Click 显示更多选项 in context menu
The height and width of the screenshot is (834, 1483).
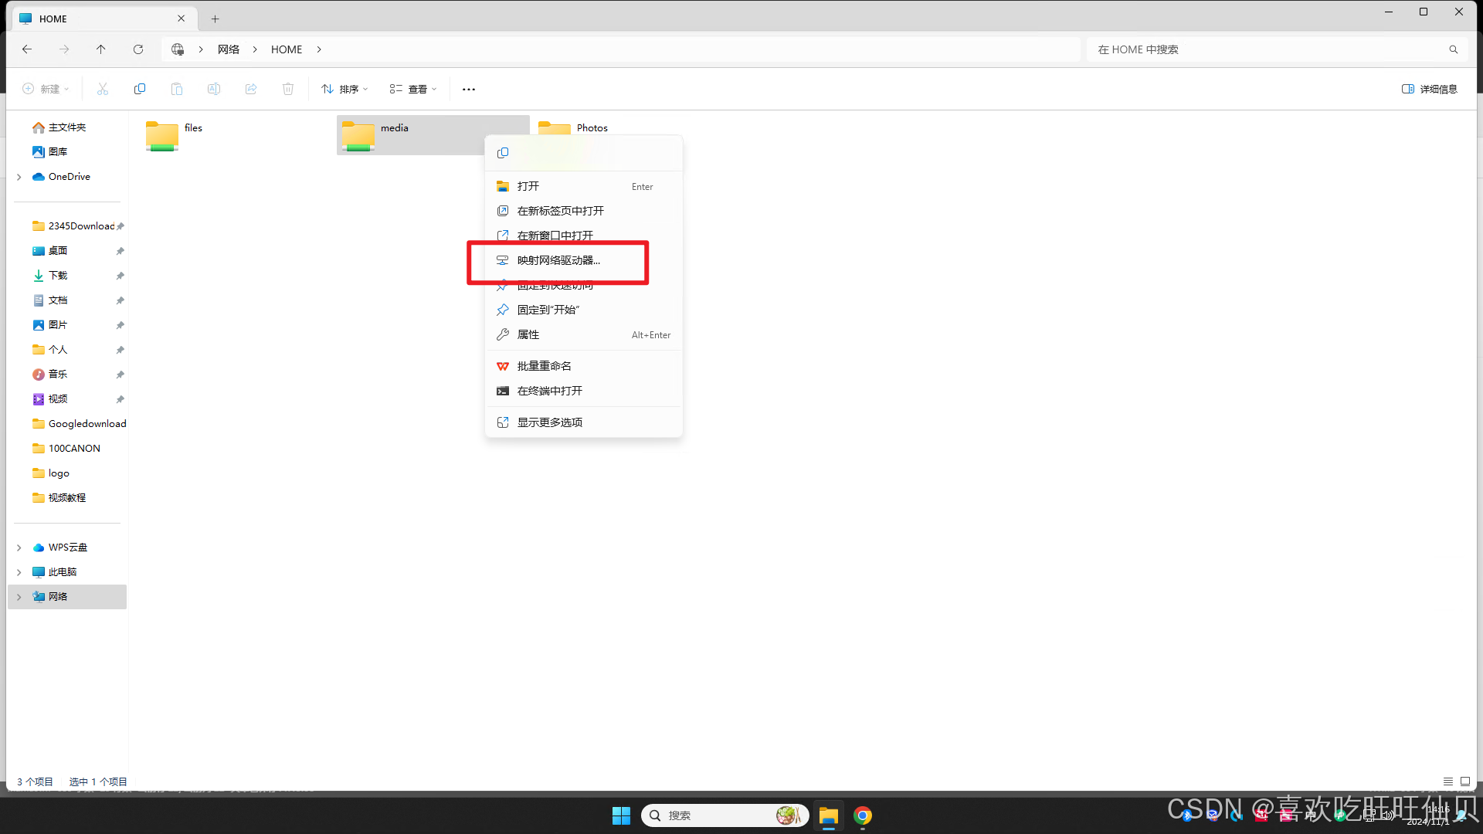[x=549, y=422]
